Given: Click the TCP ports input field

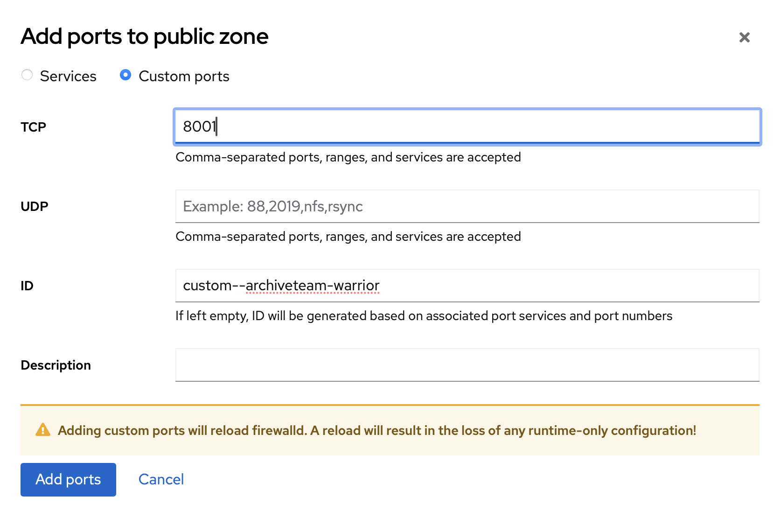Looking at the screenshot, I should (x=467, y=127).
